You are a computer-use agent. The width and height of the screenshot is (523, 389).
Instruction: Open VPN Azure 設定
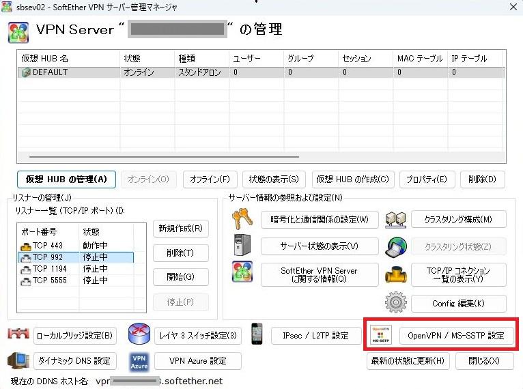[x=198, y=361]
